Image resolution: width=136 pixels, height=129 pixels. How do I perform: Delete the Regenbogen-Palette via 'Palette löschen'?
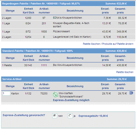[x=91, y=44]
